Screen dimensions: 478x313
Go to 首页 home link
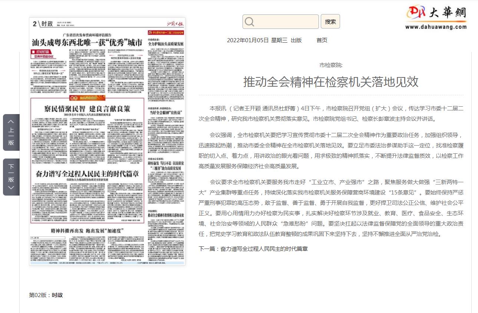(322, 40)
